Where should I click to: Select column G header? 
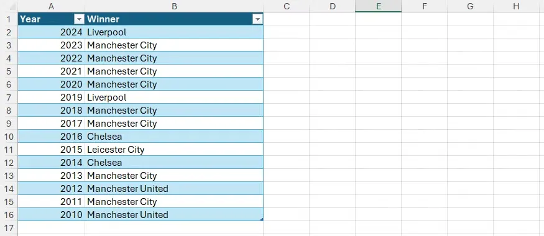pos(470,6)
